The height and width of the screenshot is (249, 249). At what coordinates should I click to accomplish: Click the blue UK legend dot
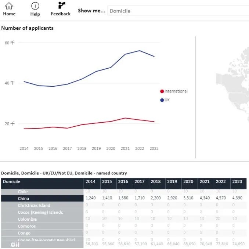[162, 100]
